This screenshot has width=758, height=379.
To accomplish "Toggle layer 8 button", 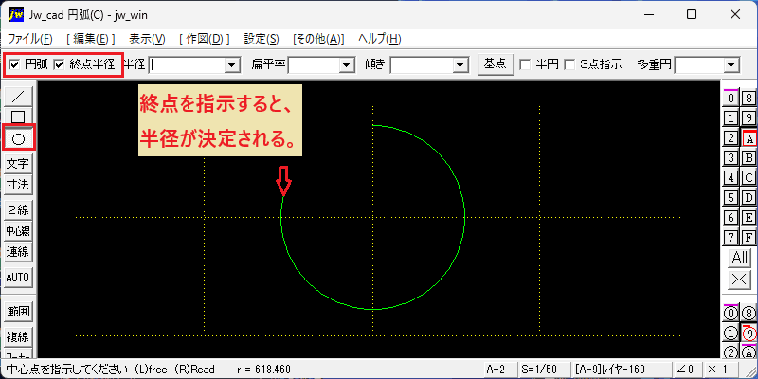I will [x=749, y=99].
